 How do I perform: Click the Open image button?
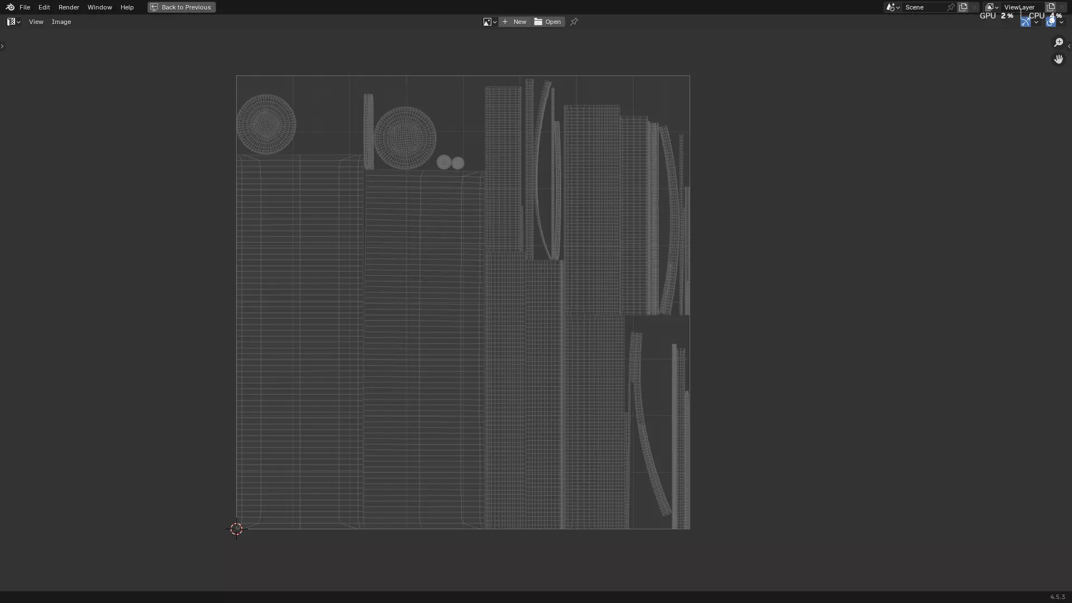click(x=548, y=22)
